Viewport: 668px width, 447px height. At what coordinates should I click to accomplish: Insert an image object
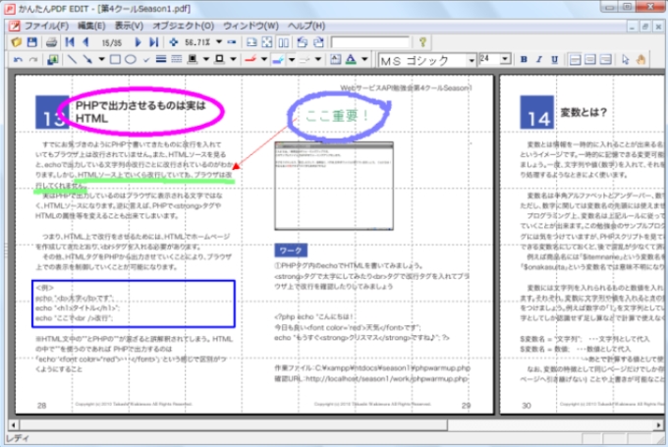click(52, 60)
